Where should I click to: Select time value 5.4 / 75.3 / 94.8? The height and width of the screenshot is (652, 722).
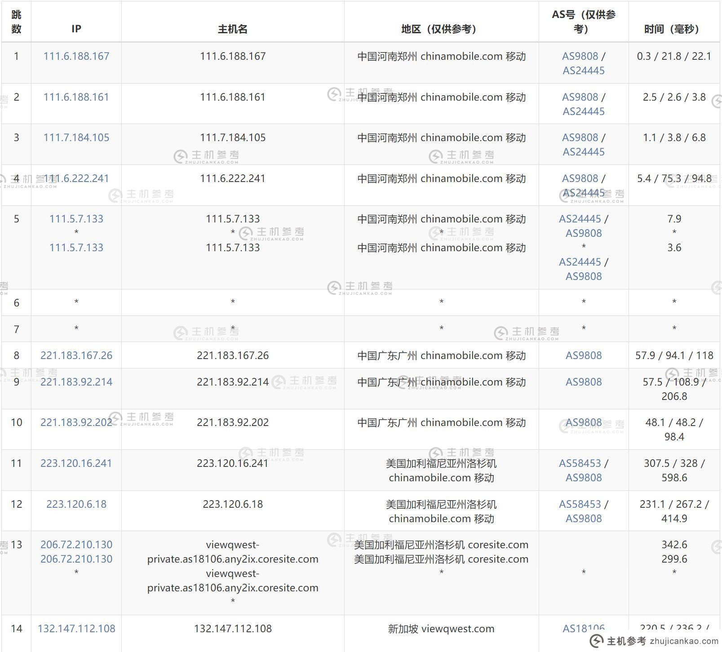pos(674,178)
